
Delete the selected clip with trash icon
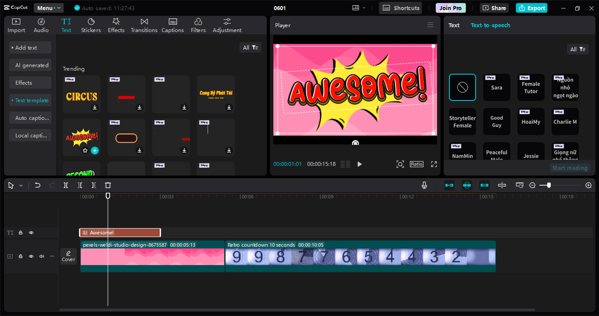click(x=108, y=185)
